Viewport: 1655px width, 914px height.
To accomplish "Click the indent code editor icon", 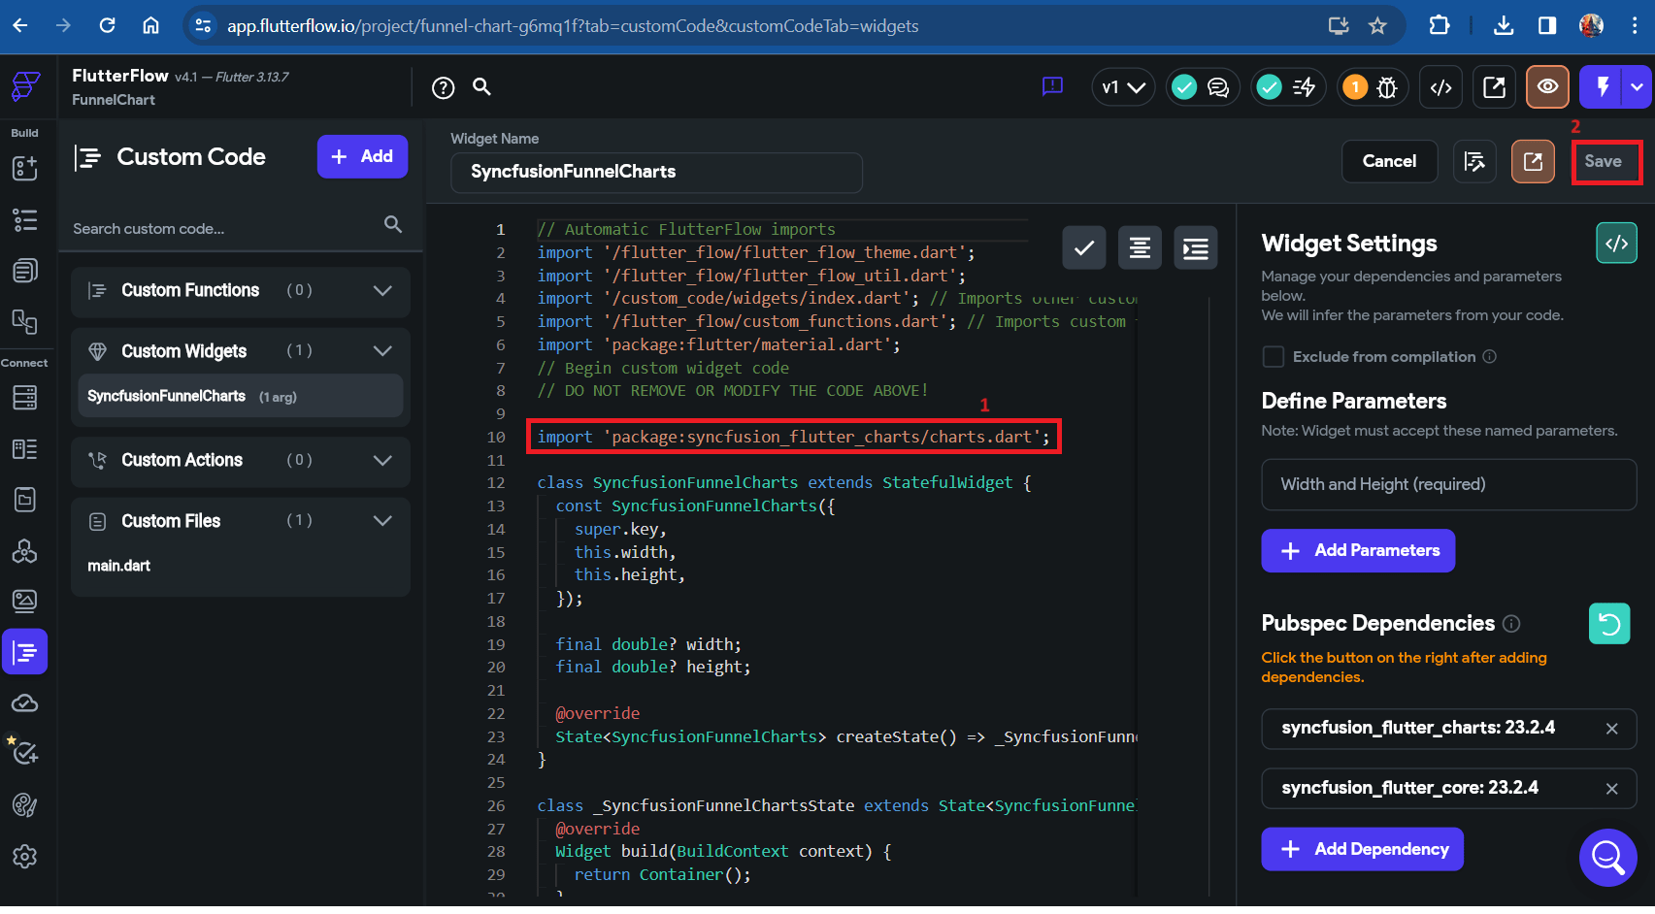I will pos(1195,248).
